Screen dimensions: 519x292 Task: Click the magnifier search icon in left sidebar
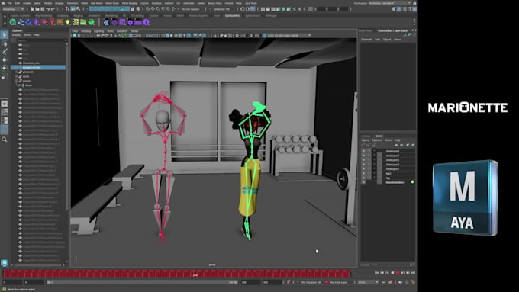coord(5,140)
